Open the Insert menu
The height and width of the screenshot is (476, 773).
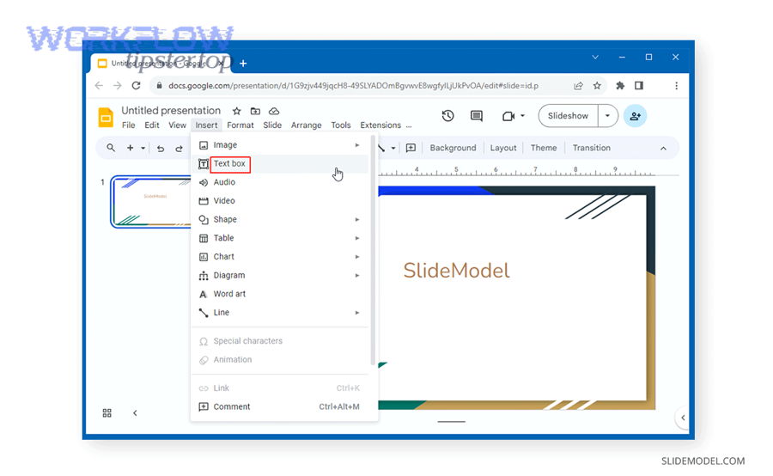pos(206,125)
